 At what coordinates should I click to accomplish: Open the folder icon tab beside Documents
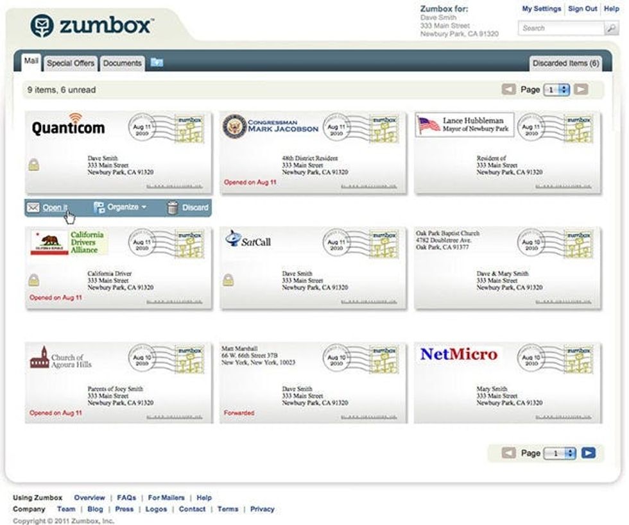[x=157, y=63]
